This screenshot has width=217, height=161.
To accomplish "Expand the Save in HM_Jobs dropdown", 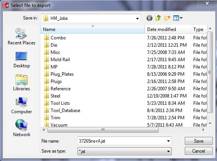I will tap(137, 18).
